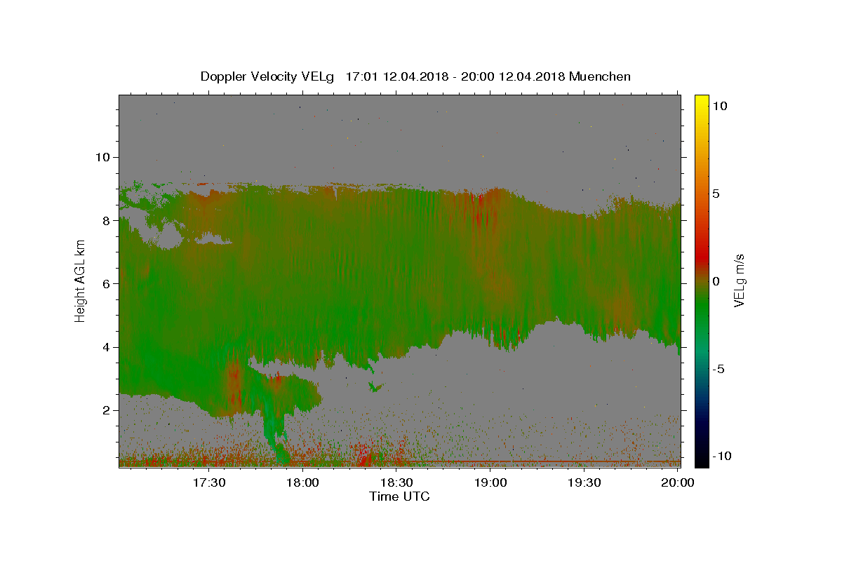Click the height axis label 10
Viewport: 842px width, 561px height.
pyautogui.click(x=104, y=157)
